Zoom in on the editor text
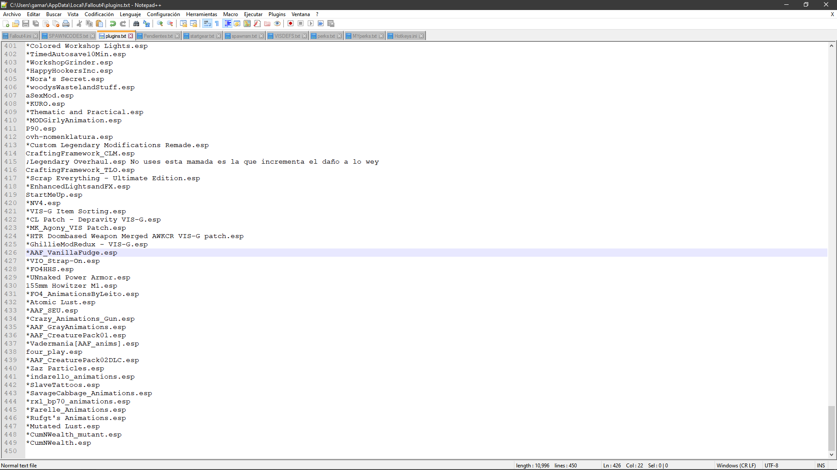 point(160,23)
